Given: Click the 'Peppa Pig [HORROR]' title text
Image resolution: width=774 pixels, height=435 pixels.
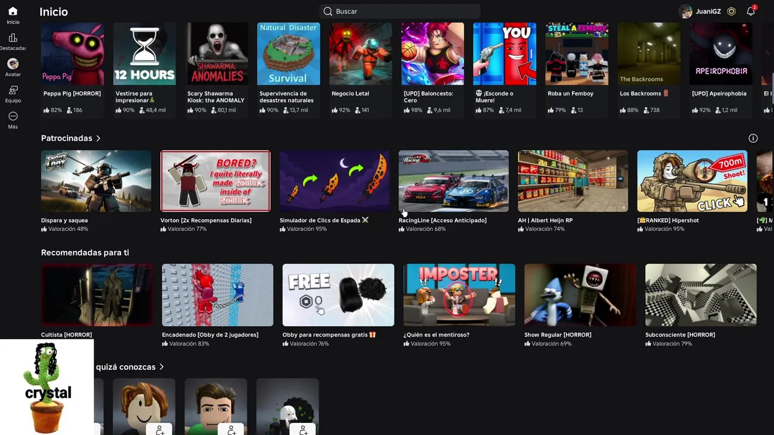Looking at the screenshot, I should (x=72, y=94).
